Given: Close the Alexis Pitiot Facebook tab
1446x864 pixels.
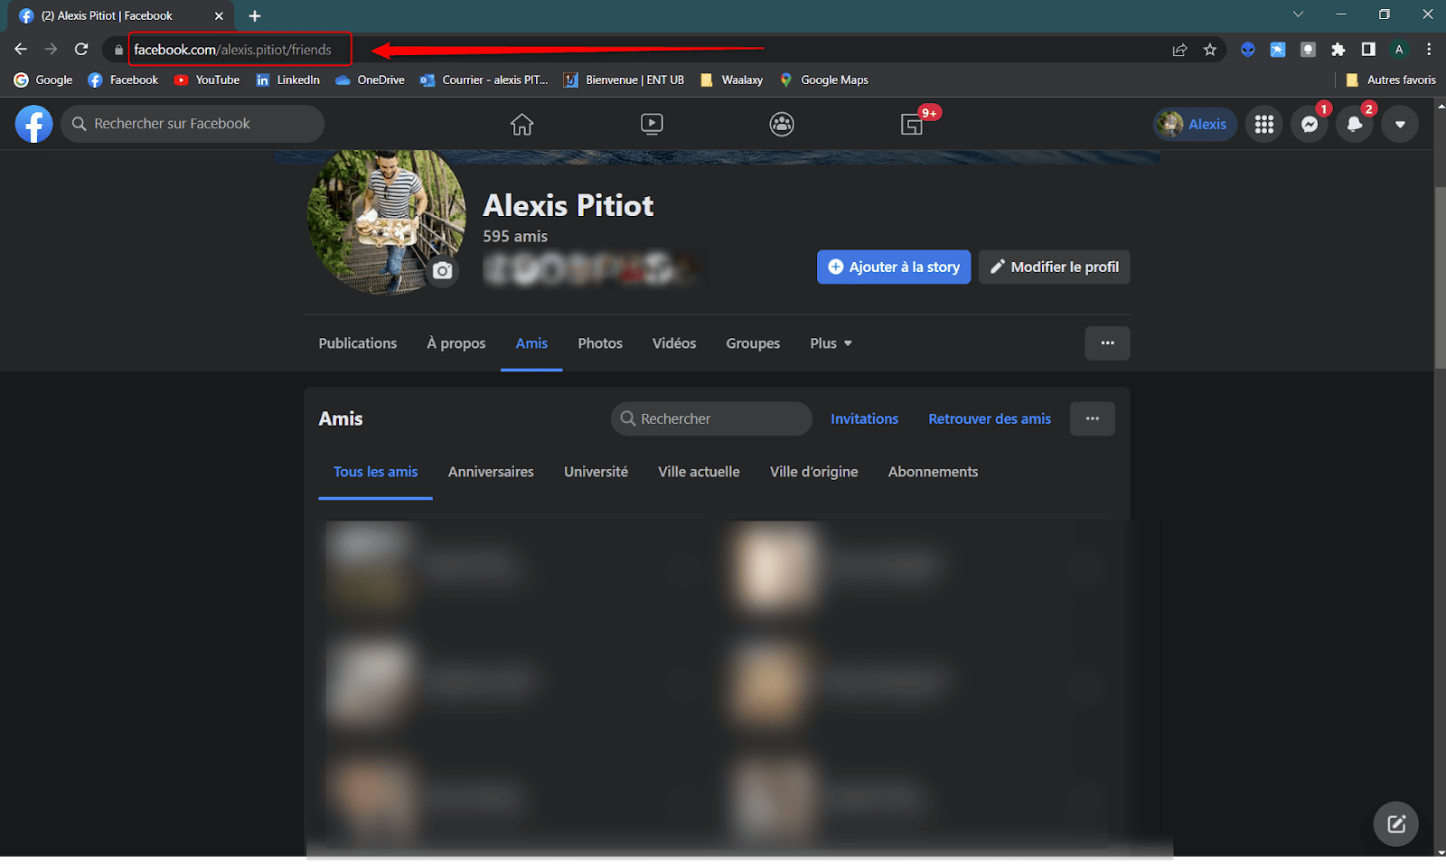Looking at the screenshot, I should click(219, 16).
